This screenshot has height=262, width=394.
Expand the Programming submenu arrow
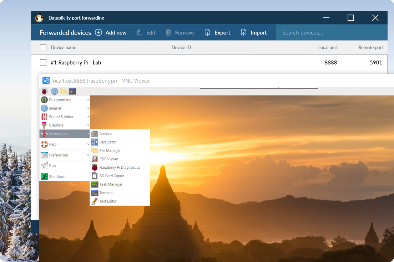(88, 100)
